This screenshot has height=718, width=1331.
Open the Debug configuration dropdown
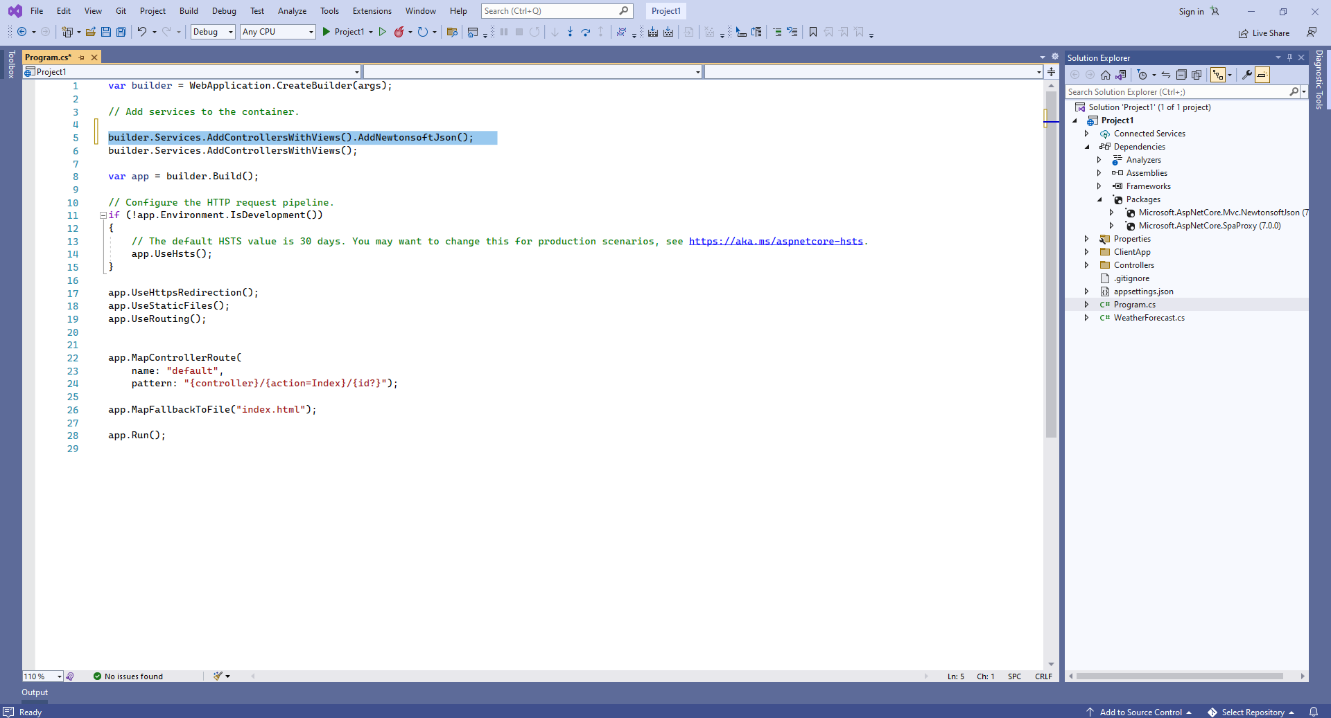pos(213,32)
